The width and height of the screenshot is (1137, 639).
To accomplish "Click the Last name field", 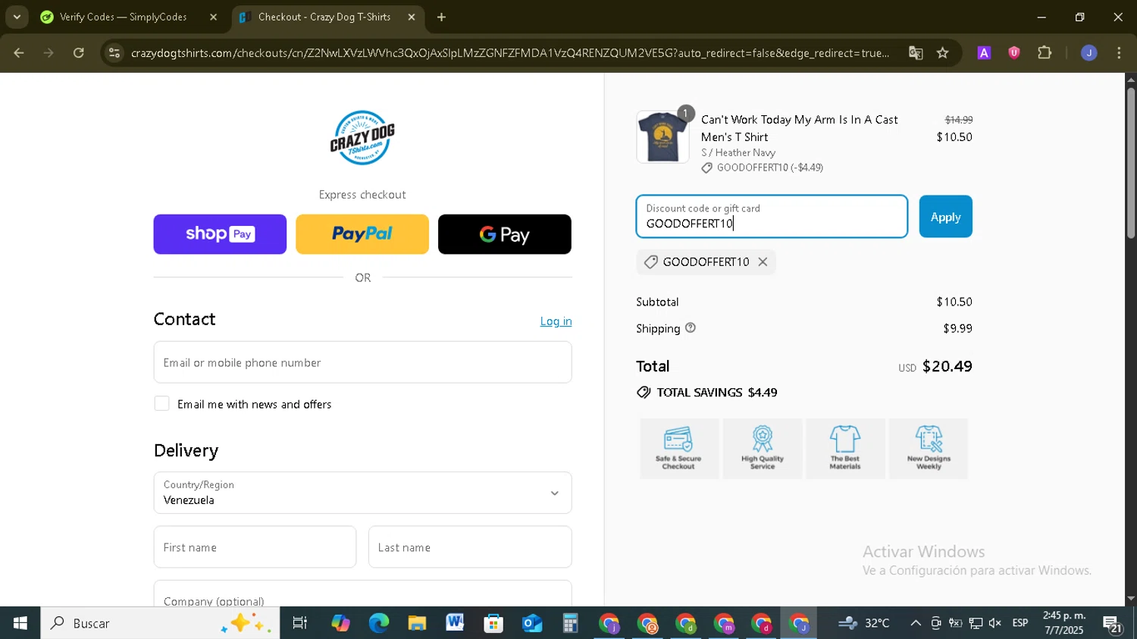I will tap(470, 547).
